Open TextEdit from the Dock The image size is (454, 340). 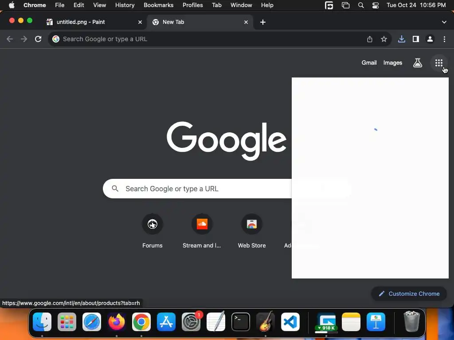216,321
